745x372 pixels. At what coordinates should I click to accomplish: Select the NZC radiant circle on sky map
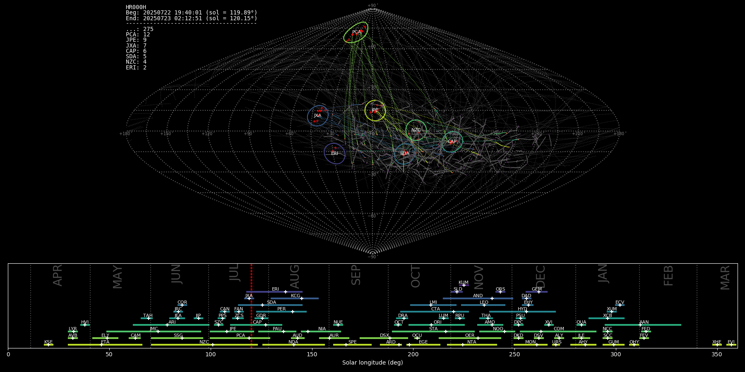416,130
